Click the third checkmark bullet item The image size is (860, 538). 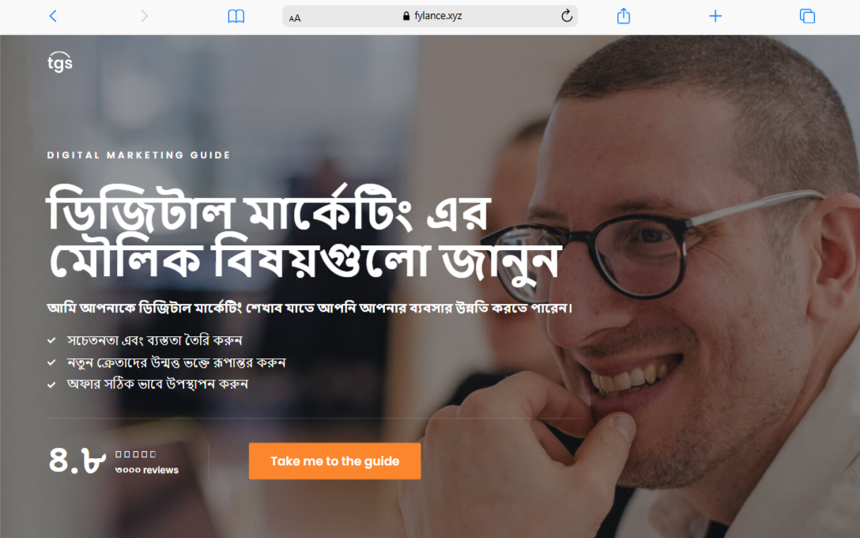(x=148, y=384)
